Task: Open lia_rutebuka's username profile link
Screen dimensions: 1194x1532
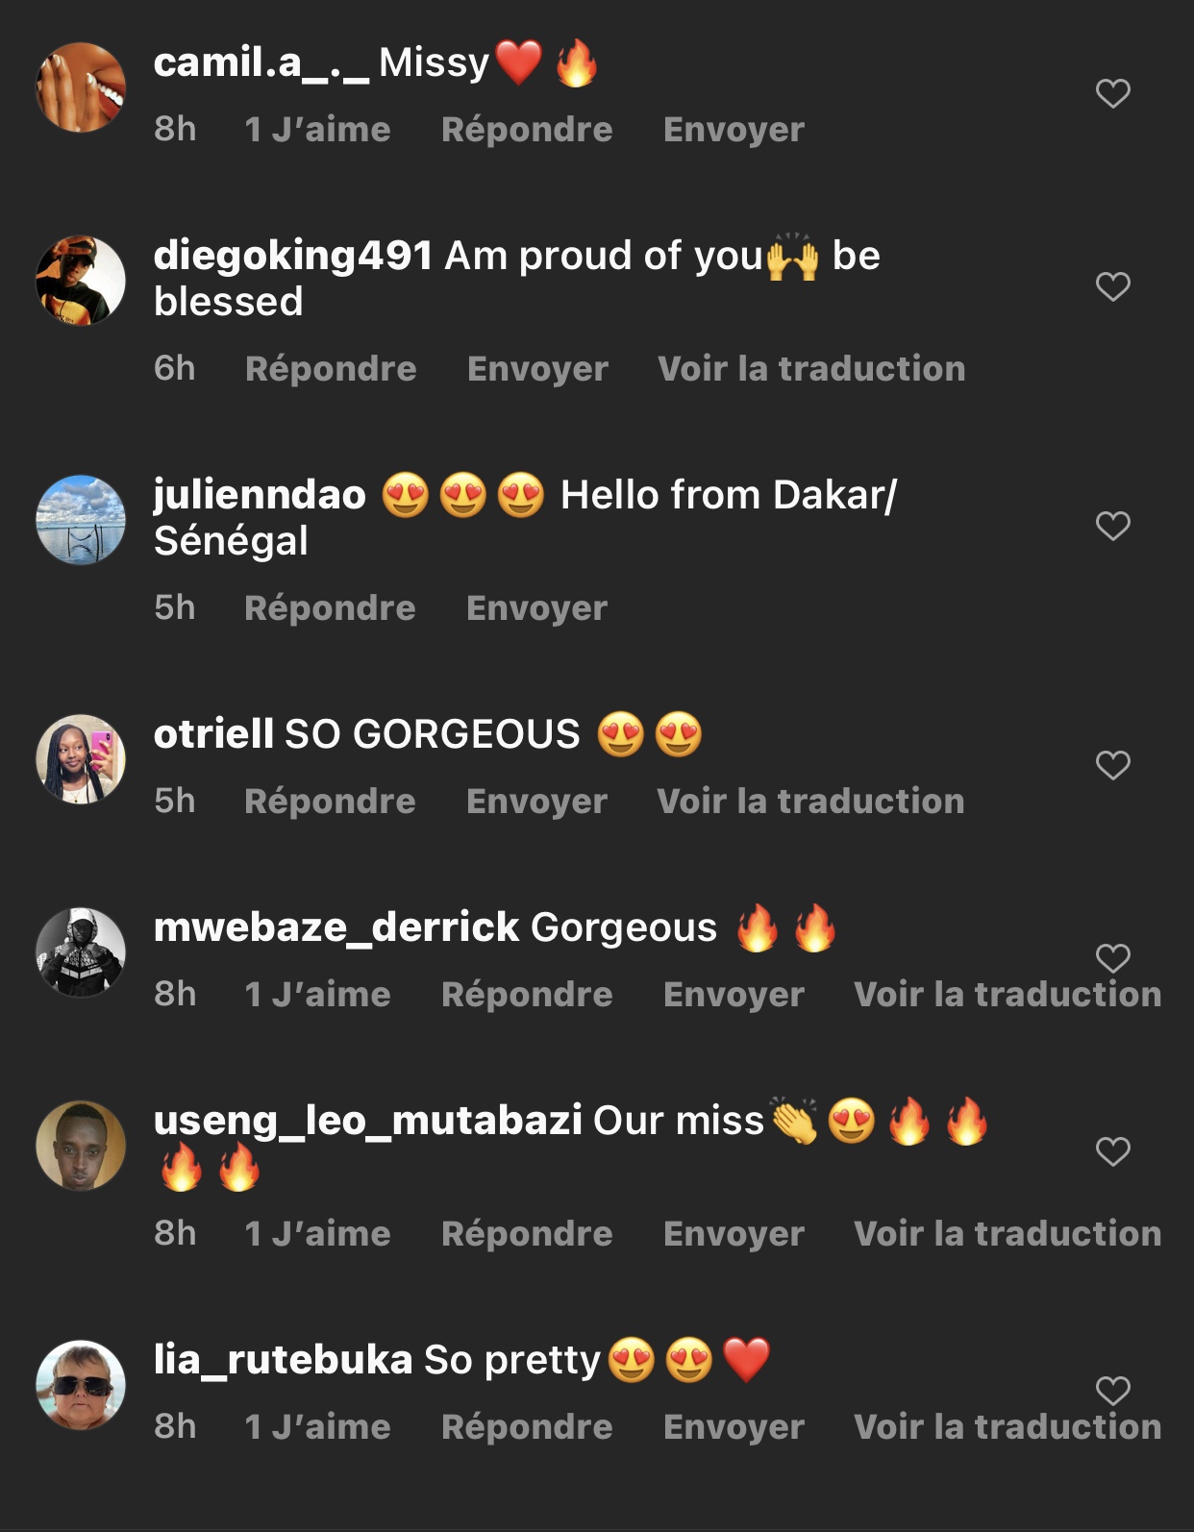Action: pos(283,1360)
